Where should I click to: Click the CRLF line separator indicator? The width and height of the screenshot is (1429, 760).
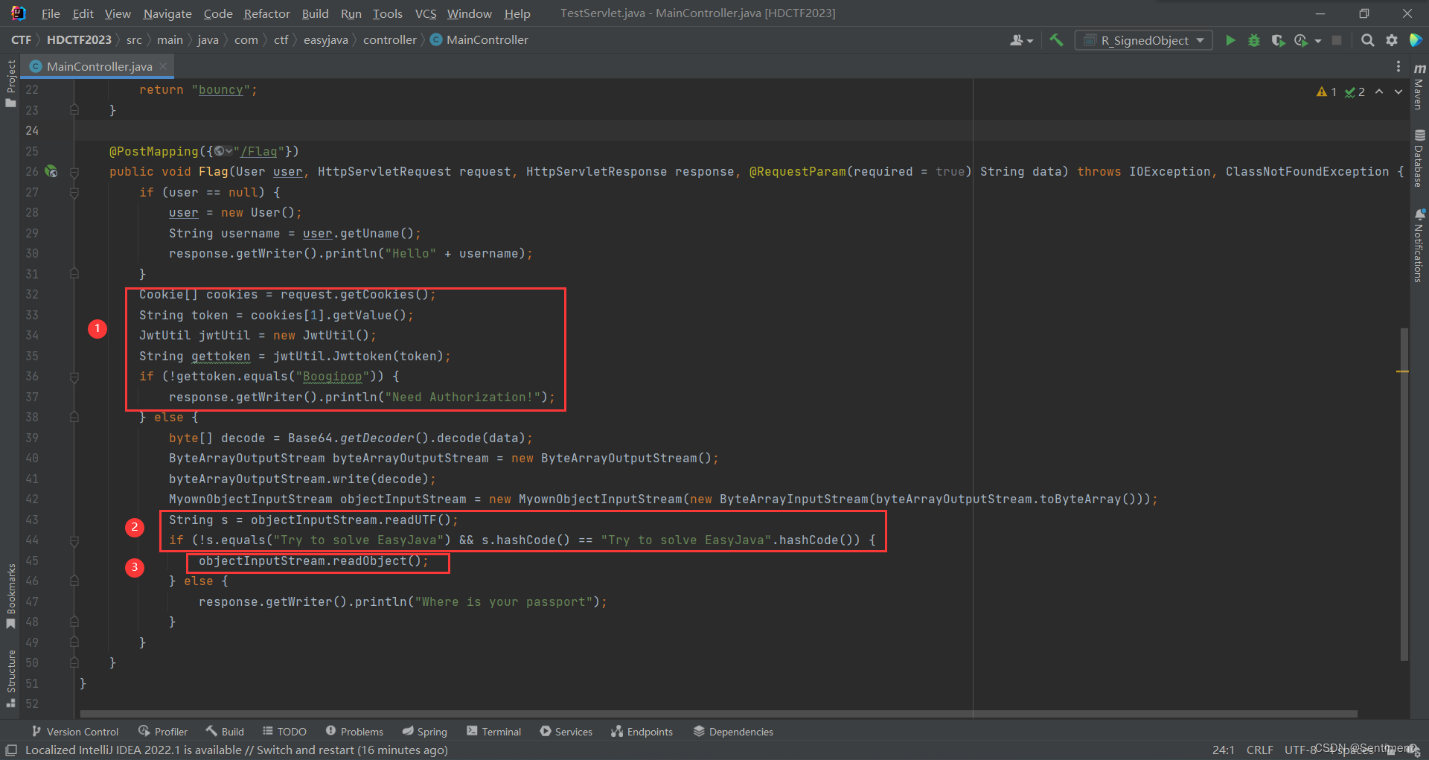[x=1260, y=750]
